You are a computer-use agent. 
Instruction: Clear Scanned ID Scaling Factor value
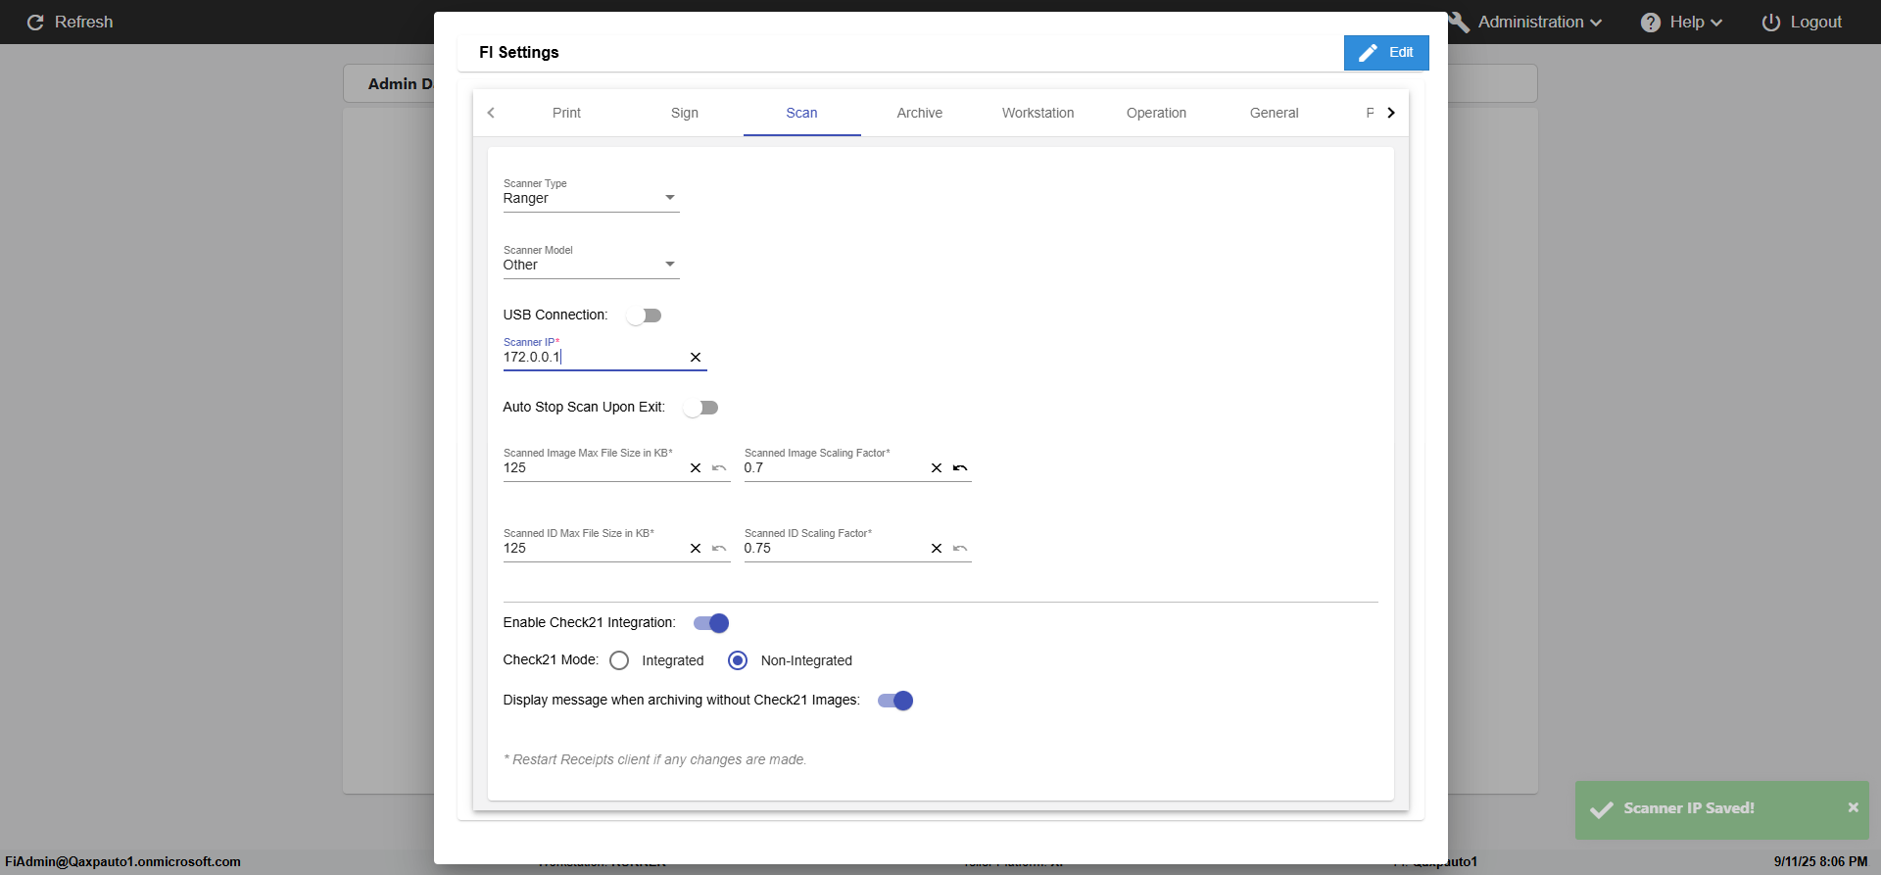pyautogui.click(x=937, y=549)
